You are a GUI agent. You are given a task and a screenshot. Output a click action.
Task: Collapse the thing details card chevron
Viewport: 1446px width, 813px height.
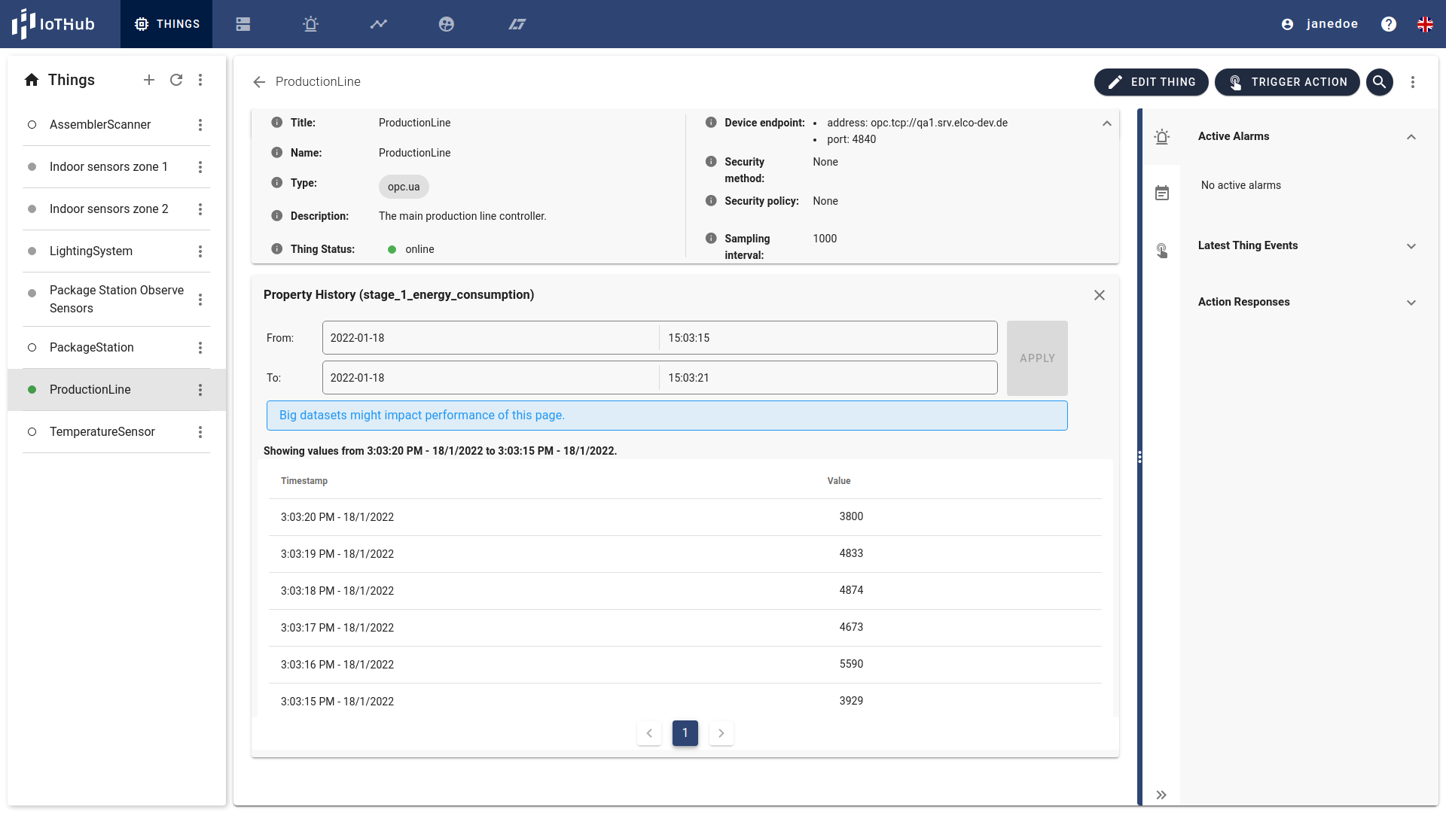click(1106, 123)
